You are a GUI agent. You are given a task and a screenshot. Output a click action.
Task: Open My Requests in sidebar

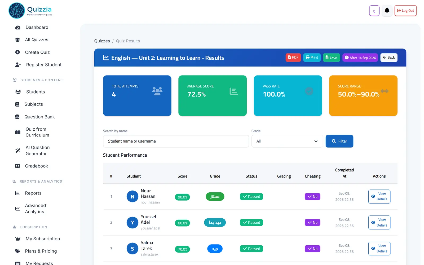(39, 263)
